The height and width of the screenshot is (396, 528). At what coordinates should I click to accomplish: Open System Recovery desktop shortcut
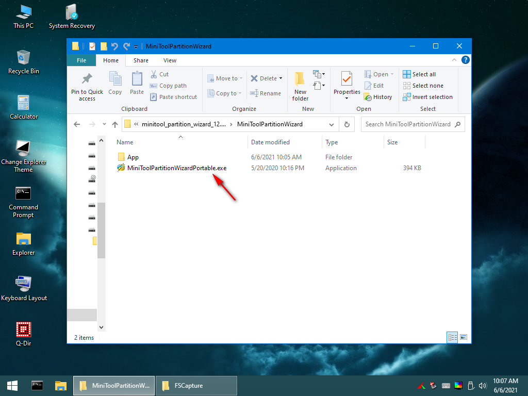(x=72, y=17)
